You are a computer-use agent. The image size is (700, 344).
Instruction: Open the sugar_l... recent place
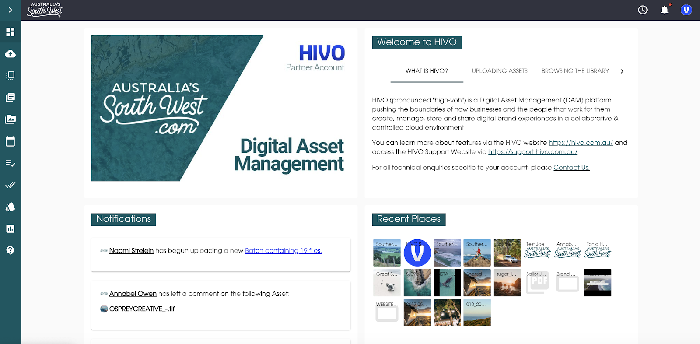click(507, 283)
